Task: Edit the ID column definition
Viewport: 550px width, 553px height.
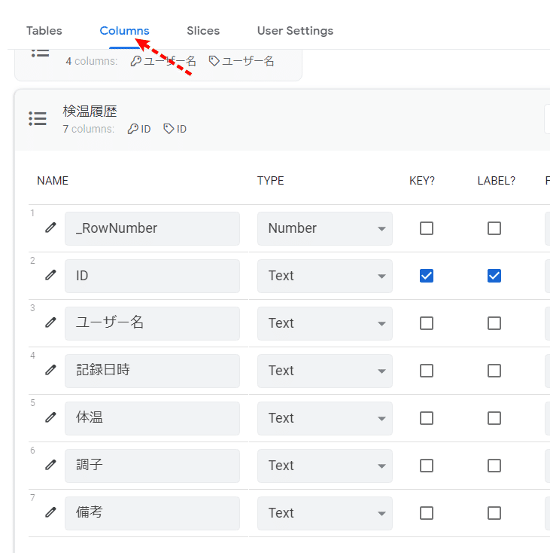Action: pos(50,275)
